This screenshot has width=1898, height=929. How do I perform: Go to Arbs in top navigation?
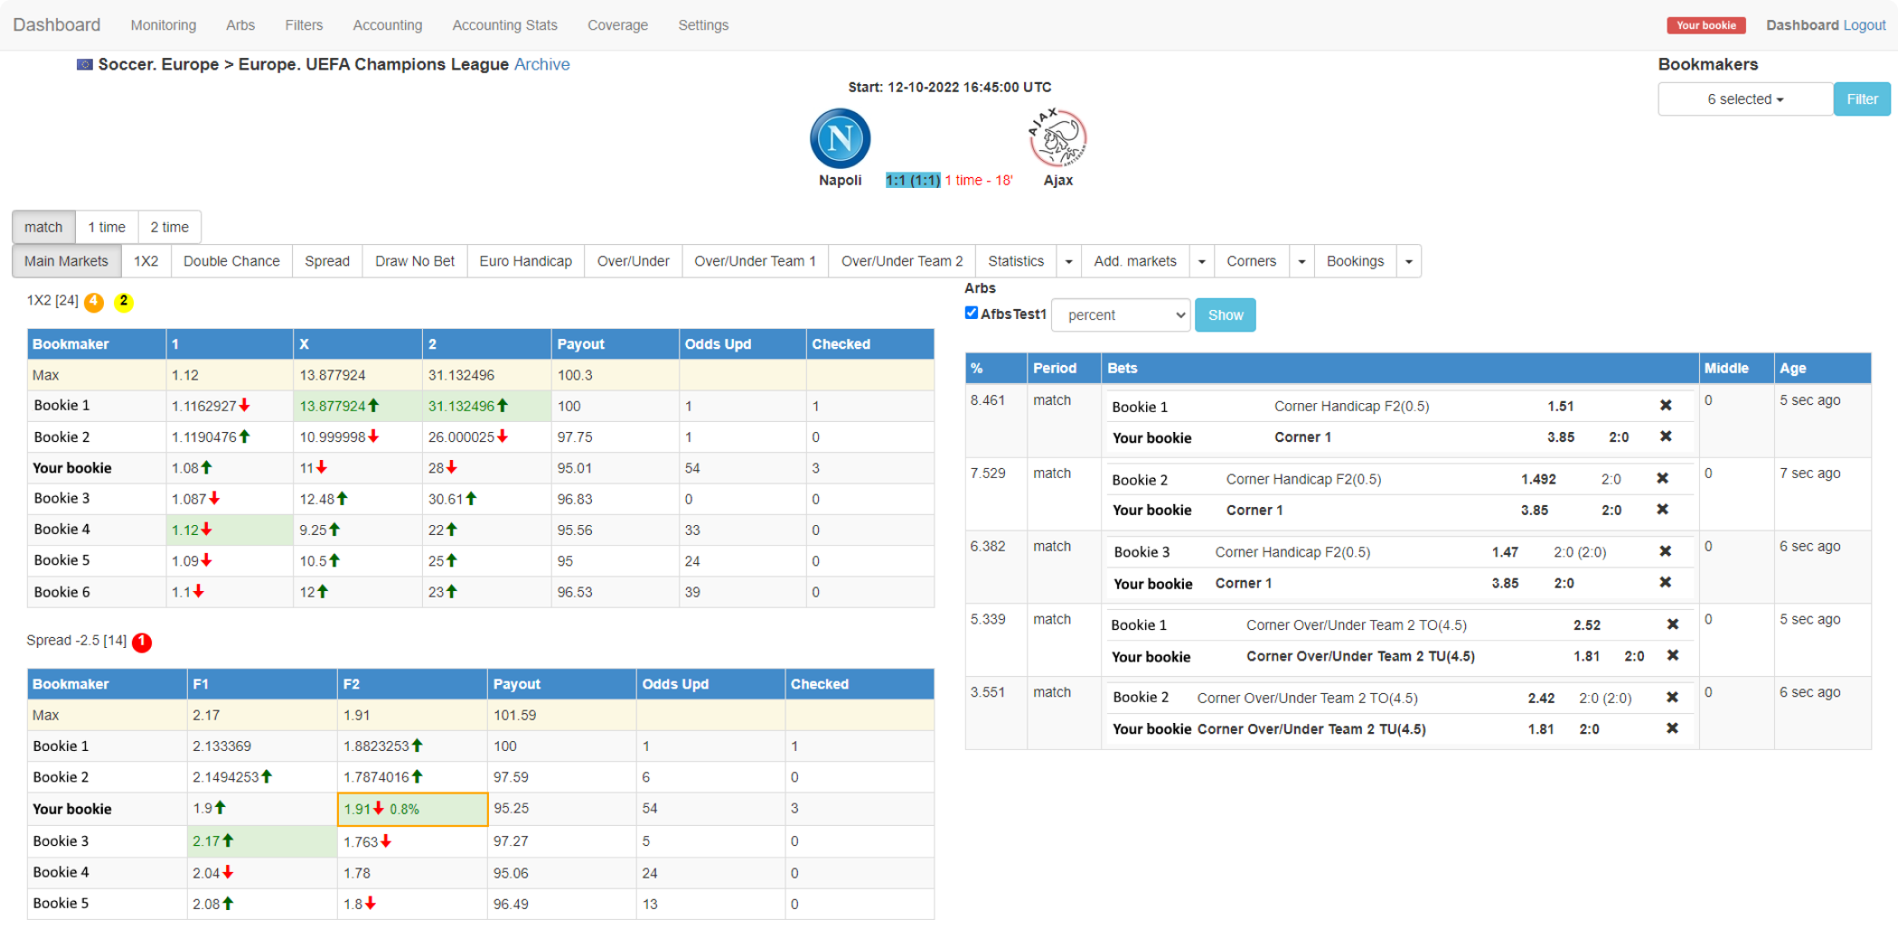[x=240, y=25]
